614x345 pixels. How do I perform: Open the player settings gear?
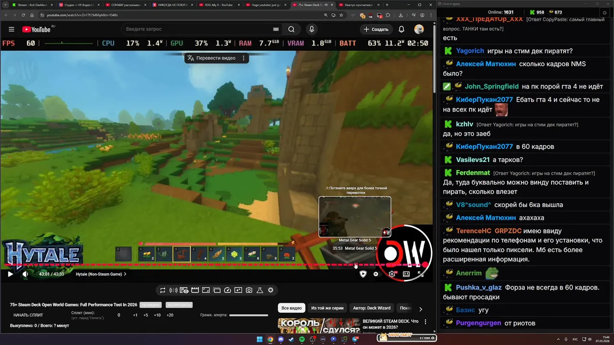tap(392, 274)
